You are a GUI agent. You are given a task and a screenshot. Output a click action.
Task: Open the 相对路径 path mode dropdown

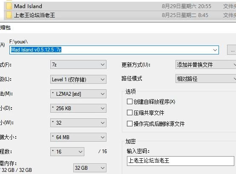pyautogui.click(x=206, y=79)
